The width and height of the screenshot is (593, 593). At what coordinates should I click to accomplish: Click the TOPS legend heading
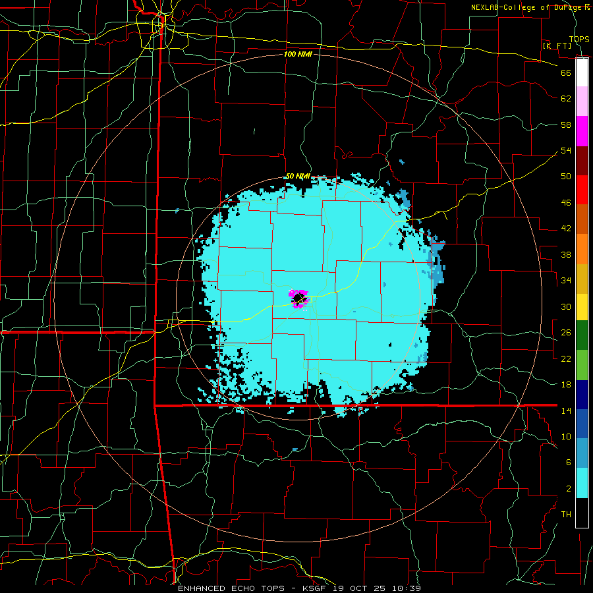click(579, 40)
